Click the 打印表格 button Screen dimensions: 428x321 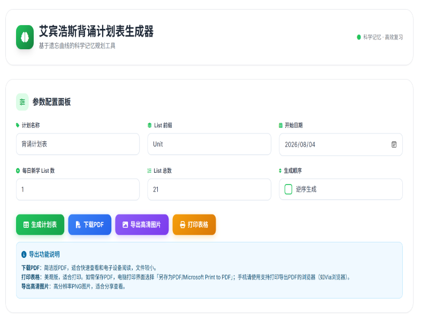(194, 225)
